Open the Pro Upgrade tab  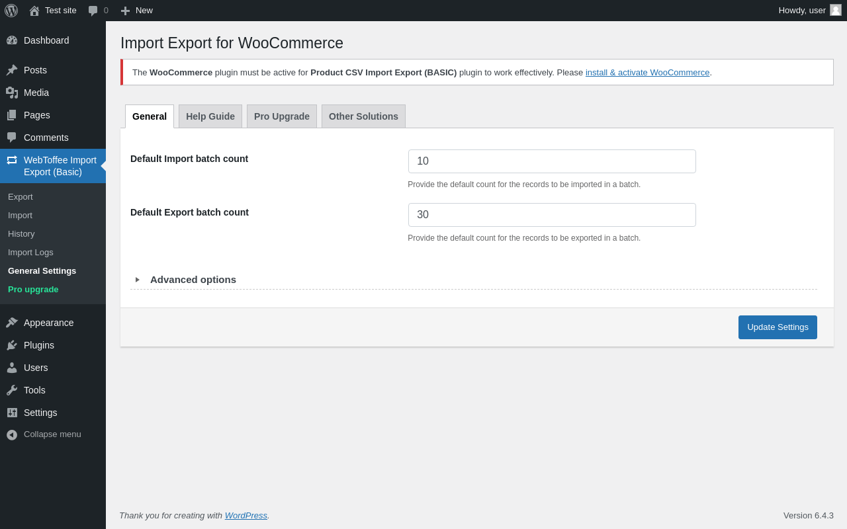[282, 116]
